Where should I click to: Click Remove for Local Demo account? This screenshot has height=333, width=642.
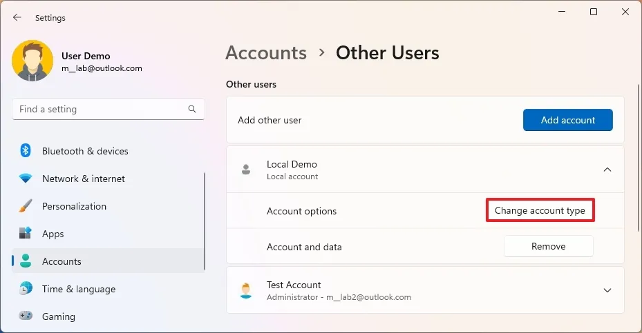point(548,246)
